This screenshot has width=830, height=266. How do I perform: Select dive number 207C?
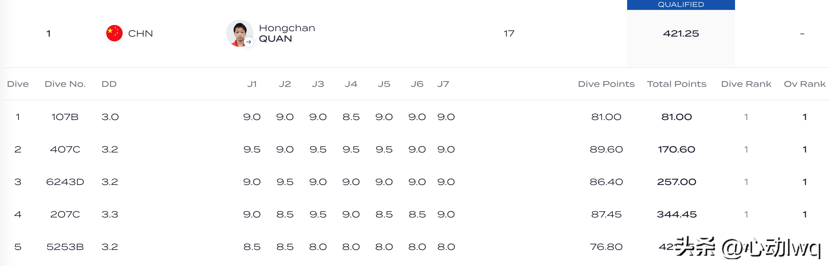(65, 214)
